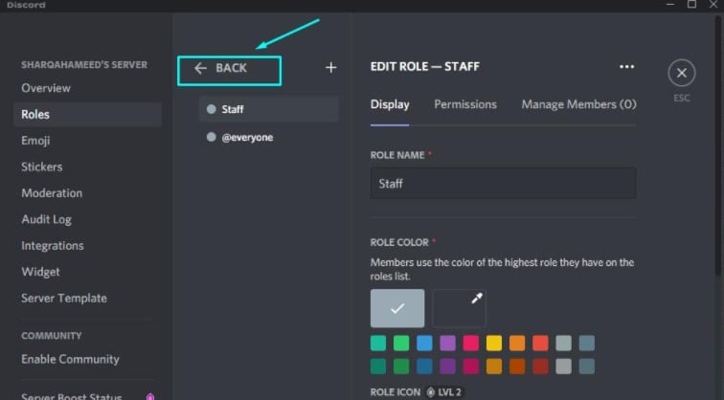Go back using the BACK button
Image resolution: width=724 pixels, height=400 pixels.
229,71
